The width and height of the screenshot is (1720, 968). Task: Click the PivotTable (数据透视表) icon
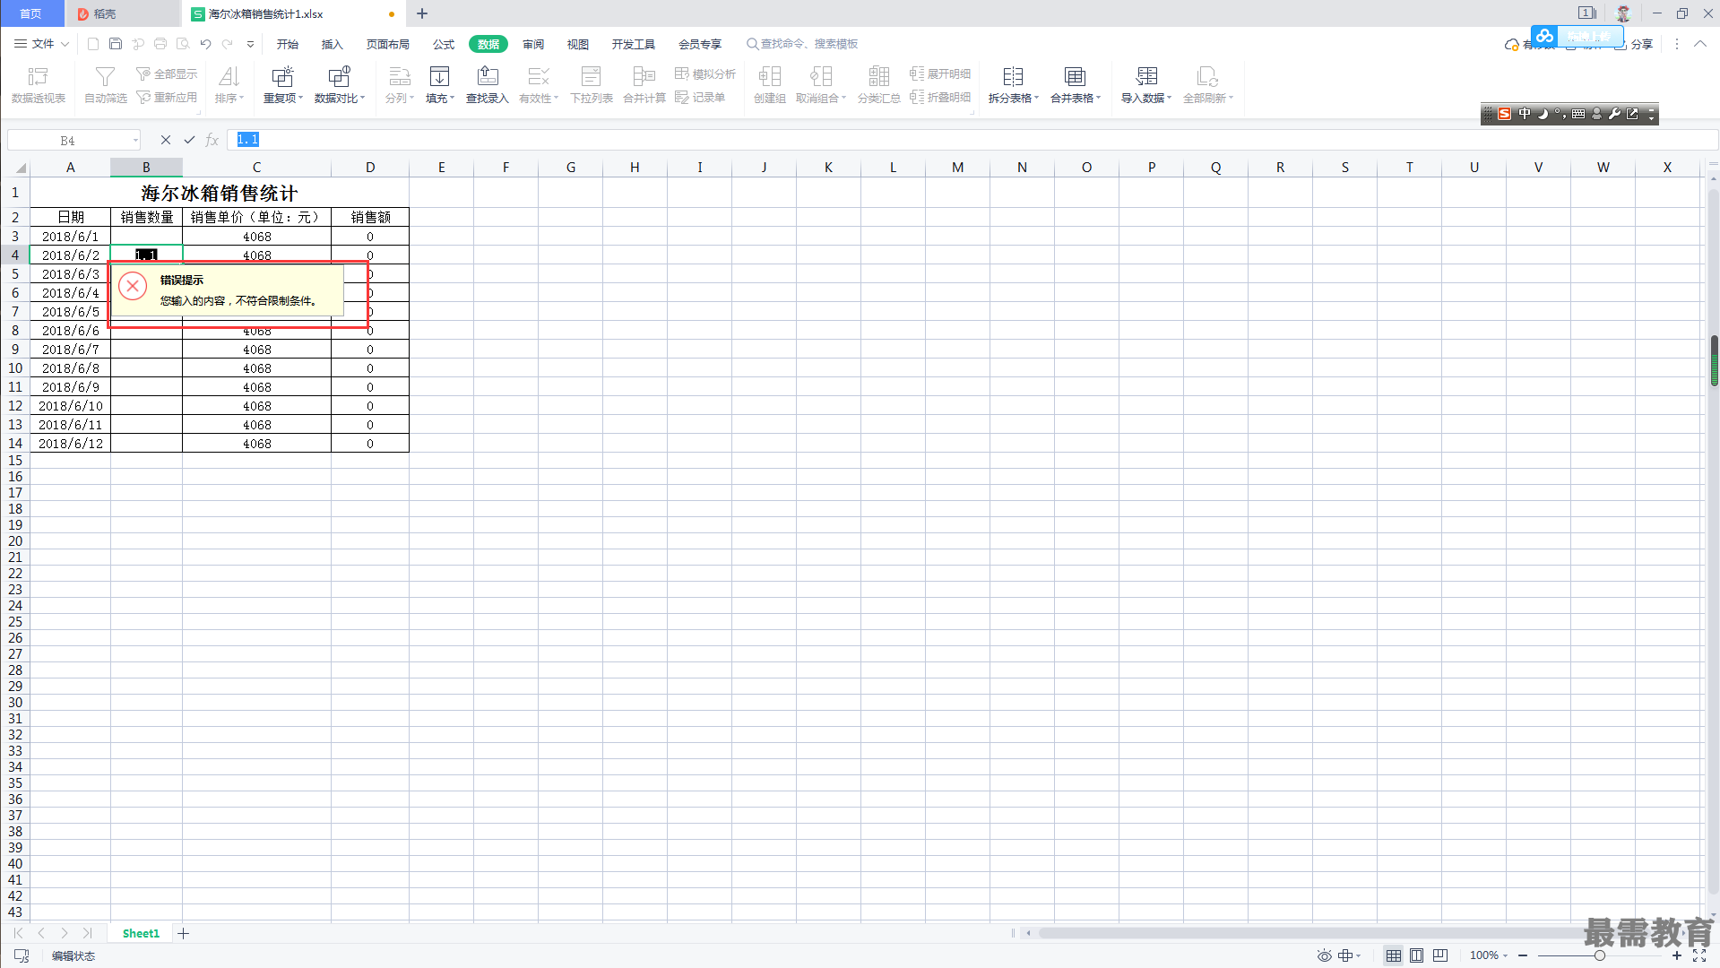click(38, 85)
